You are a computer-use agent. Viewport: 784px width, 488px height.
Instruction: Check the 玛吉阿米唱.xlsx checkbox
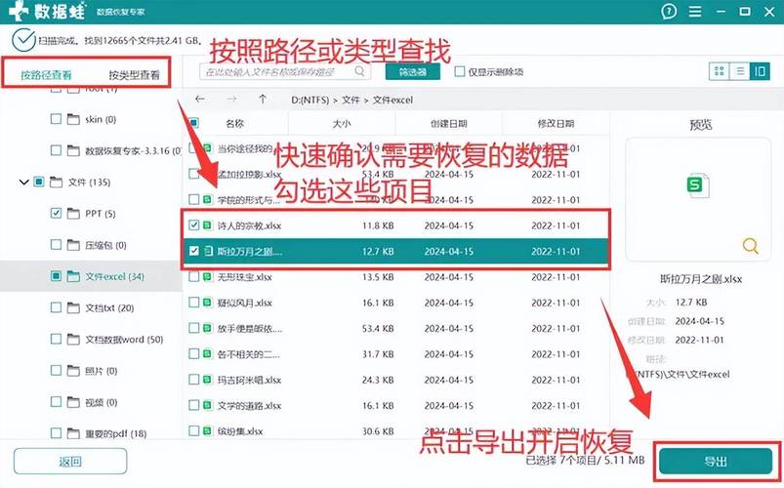click(193, 380)
